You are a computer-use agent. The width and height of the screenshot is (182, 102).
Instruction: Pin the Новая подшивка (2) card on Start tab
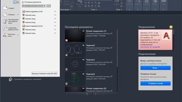tap(83, 88)
